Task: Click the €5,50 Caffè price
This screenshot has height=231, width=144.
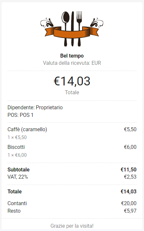Action: pos(130,129)
